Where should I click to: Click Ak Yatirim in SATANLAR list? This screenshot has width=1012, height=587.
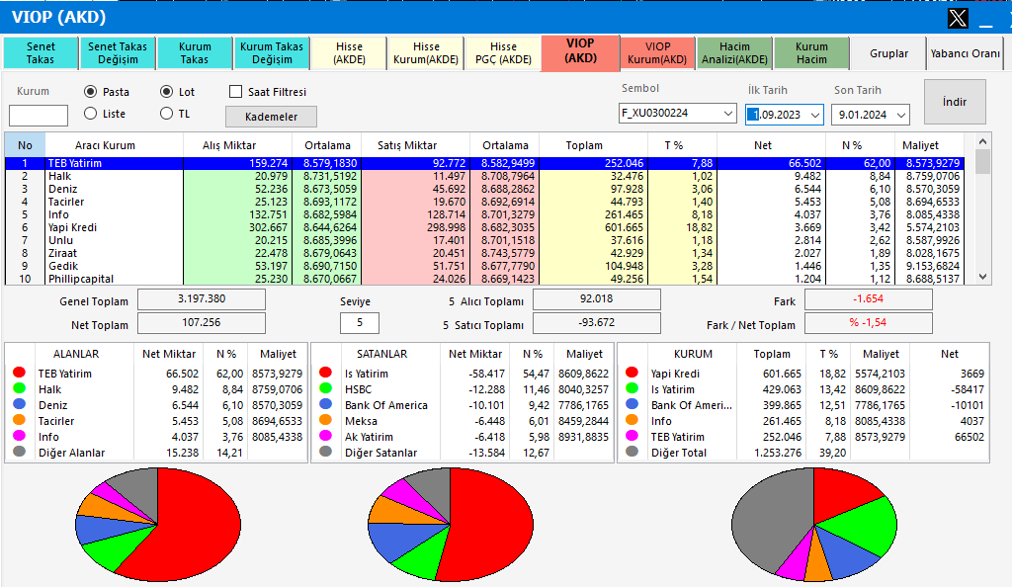pos(369,437)
